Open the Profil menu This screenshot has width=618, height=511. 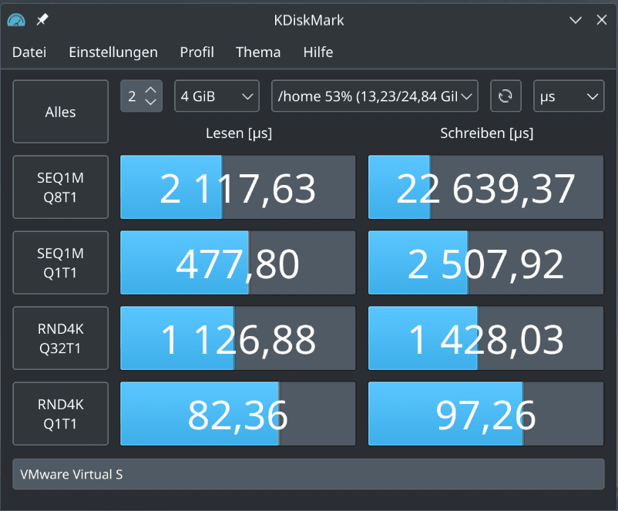tap(196, 52)
